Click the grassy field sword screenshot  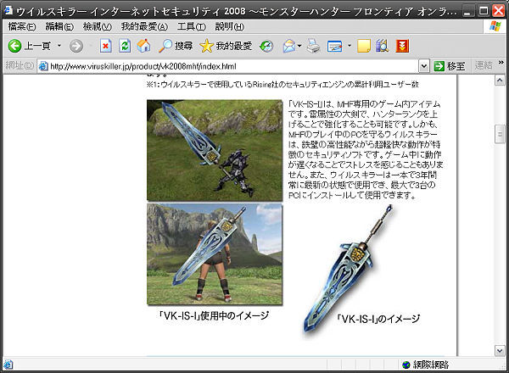pos(215,150)
